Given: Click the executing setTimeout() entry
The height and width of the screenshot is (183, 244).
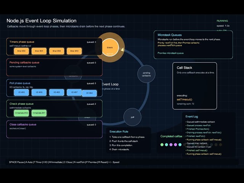Looking at the screenshot, I should (x=185, y=100).
